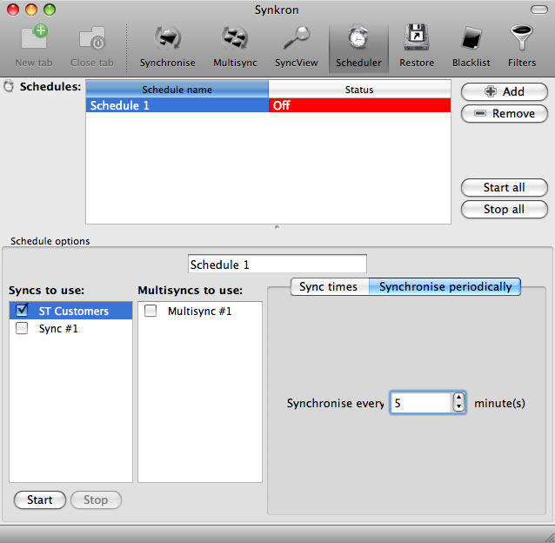This screenshot has height=543, width=555.
Task: Click Start all schedules
Action: coord(505,188)
